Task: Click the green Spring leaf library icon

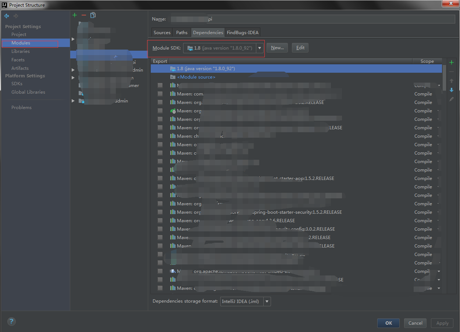Action: coord(173,111)
